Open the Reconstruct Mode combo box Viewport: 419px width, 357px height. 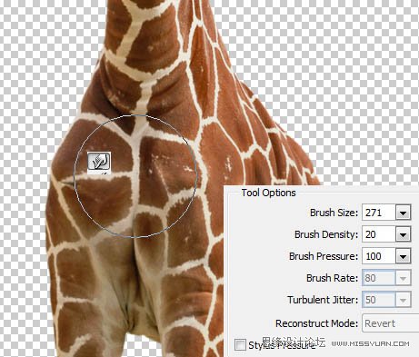[x=391, y=323]
